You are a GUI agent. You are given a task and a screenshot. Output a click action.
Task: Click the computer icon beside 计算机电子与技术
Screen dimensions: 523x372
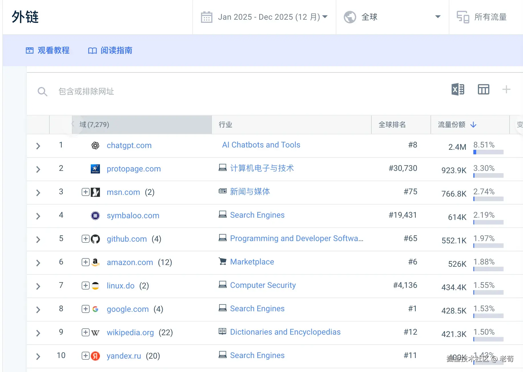pos(223,167)
